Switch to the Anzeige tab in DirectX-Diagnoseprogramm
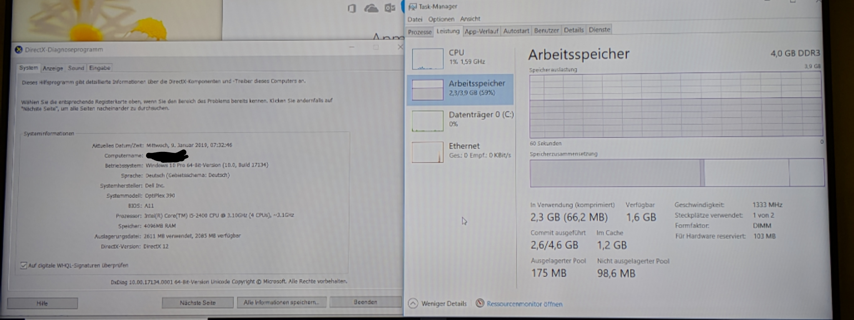This screenshot has width=854, height=320. 53,68
